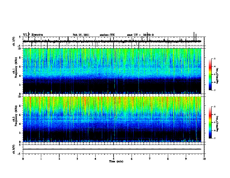Click the "VLF Spectra" title text
This screenshot has height=178, width=230.
pos(33,35)
